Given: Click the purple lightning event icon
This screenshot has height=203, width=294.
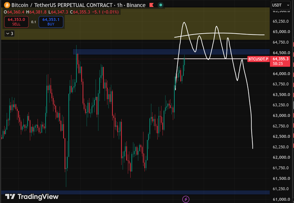Looking at the screenshot, I should pyautogui.click(x=186, y=199).
